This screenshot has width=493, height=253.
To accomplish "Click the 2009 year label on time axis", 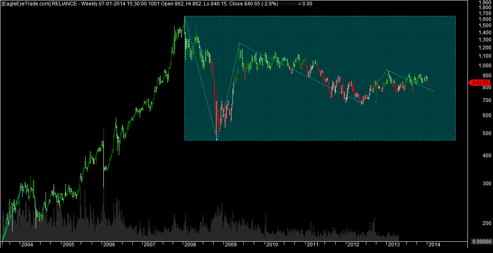I will pyautogui.click(x=231, y=244).
